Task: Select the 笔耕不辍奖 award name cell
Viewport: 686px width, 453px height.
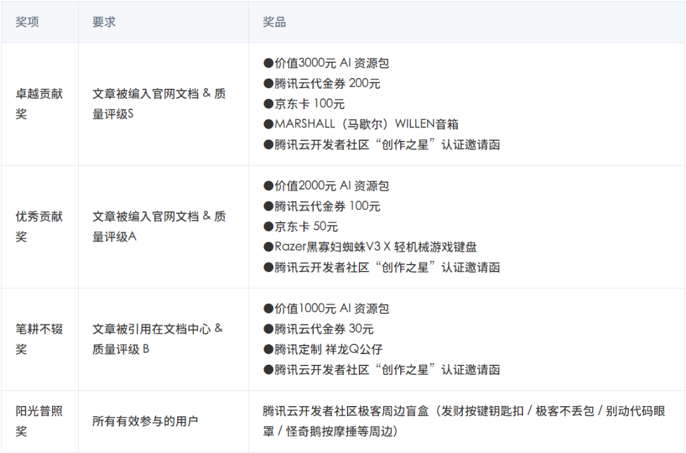Action: click(x=39, y=339)
